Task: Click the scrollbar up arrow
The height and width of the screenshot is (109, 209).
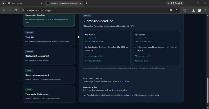Action: click(208, 15)
